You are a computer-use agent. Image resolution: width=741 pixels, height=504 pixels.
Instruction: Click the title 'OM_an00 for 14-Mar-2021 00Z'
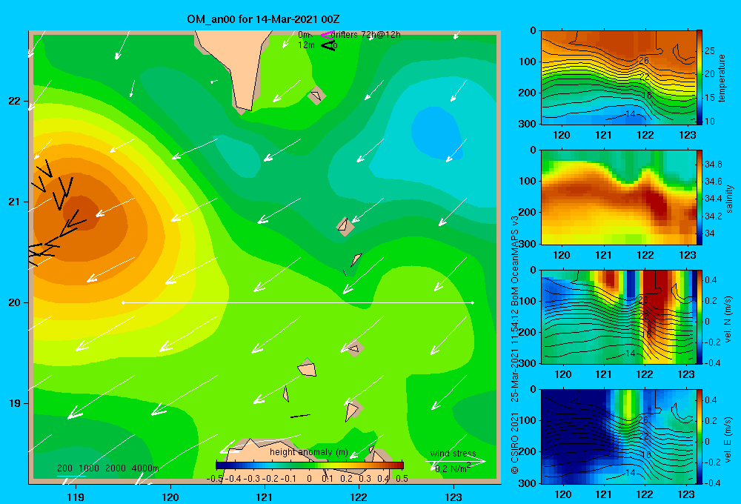coord(263,19)
